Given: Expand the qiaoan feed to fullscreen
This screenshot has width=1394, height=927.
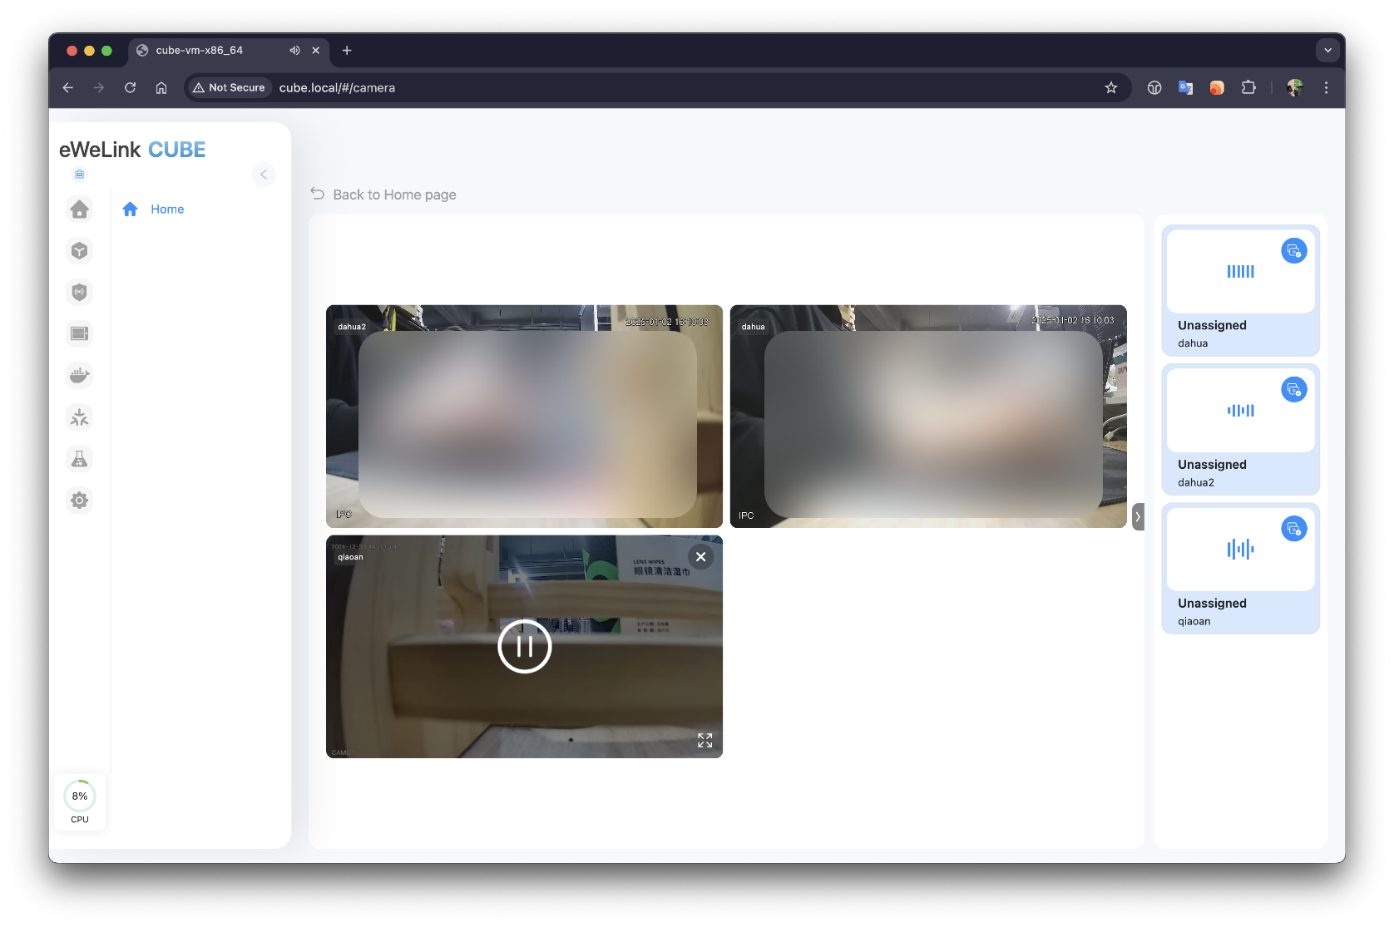Looking at the screenshot, I should click(x=704, y=741).
